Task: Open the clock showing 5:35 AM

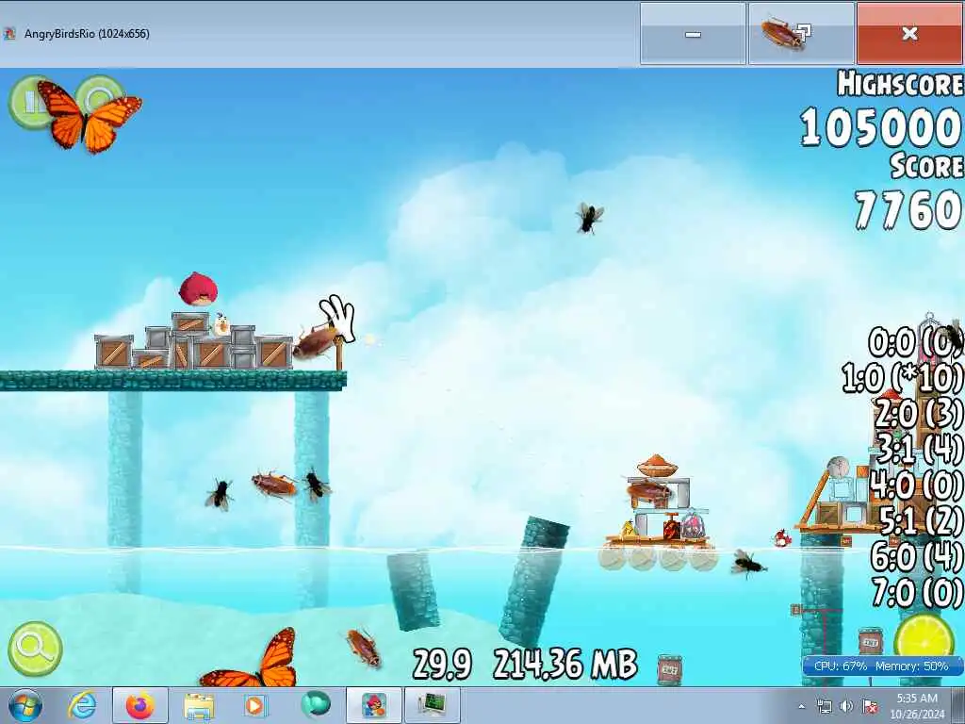Action: [x=917, y=705]
